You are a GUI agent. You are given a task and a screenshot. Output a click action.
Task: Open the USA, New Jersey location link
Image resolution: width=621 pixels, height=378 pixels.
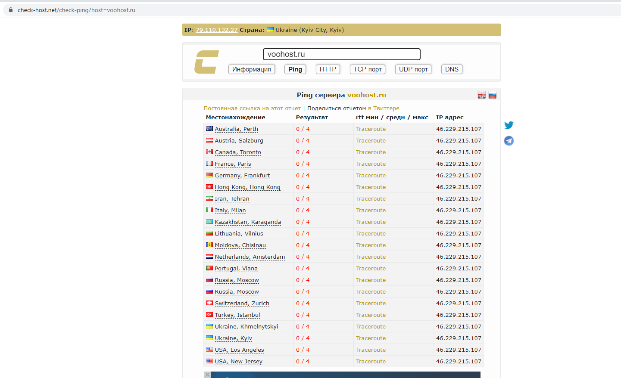click(x=239, y=362)
